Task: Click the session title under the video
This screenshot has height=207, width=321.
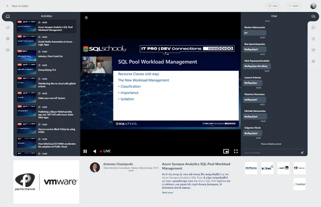Action: (x=196, y=166)
